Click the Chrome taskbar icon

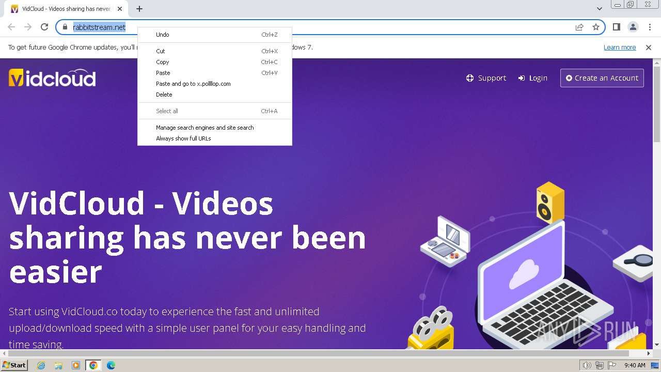click(93, 365)
